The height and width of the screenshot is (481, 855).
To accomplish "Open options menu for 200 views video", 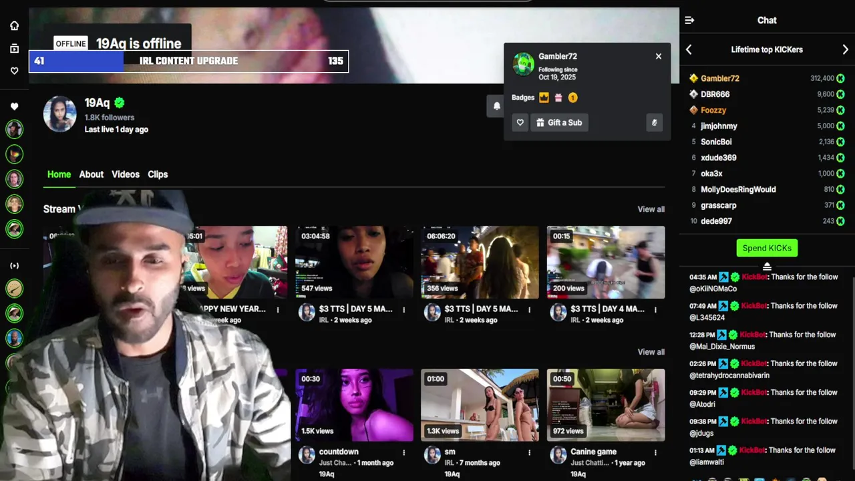I will pos(655,310).
